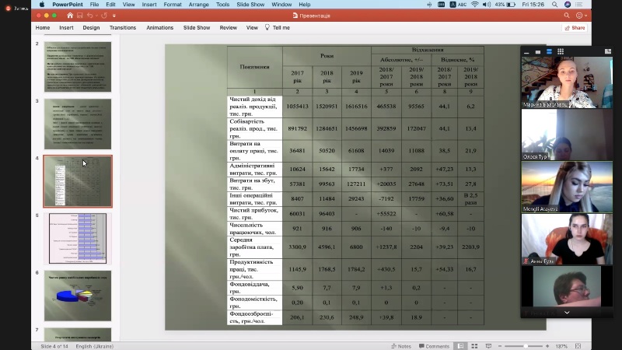Click the Tell me lightbulb field
The width and height of the screenshot is (622, 350).
click(278, 28)
